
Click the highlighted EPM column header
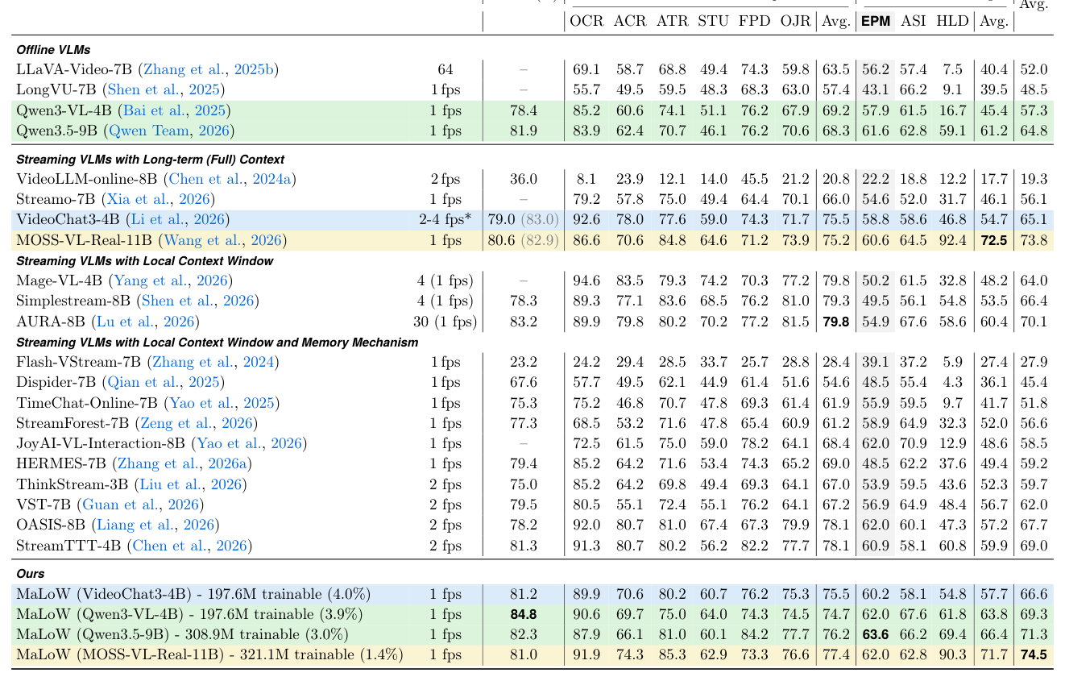pos(876,22)
